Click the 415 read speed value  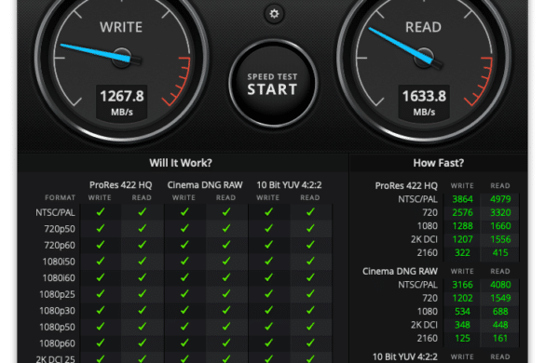(500, 252)
